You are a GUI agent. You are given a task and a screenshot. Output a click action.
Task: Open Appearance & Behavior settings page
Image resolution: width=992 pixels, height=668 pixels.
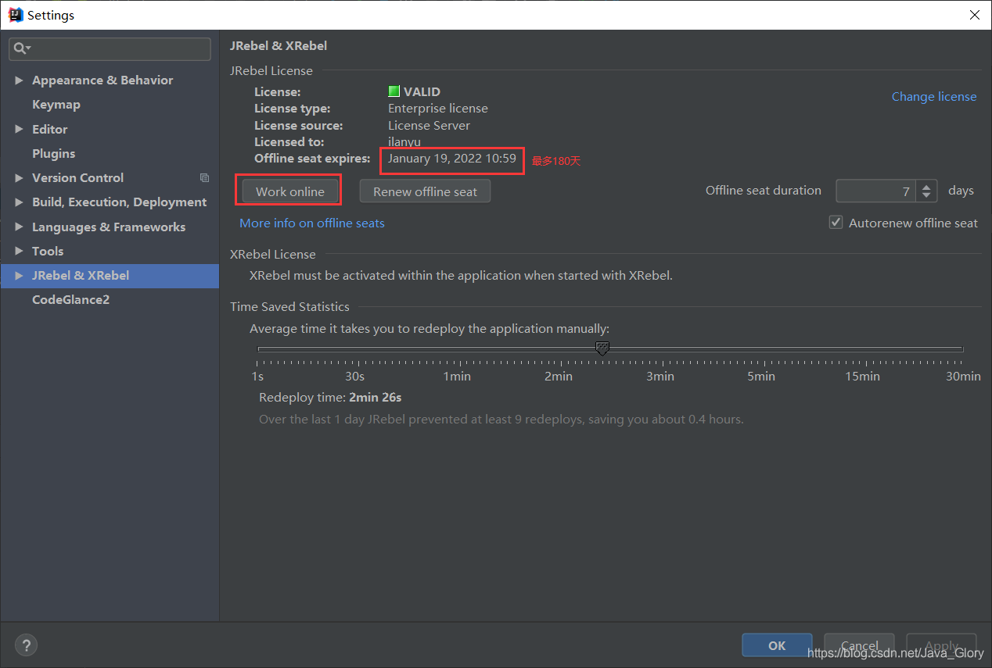click(x=102, y=80)
